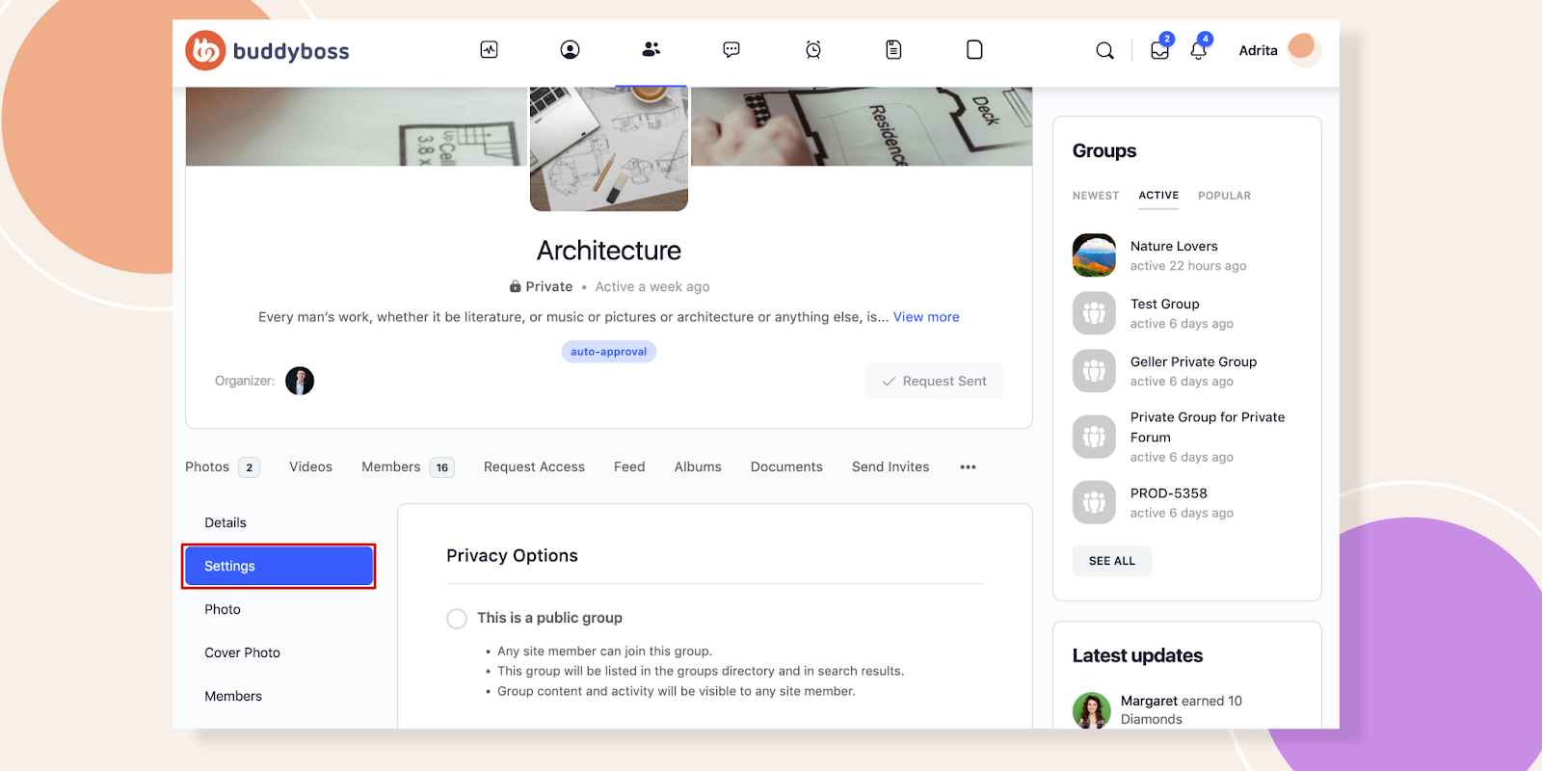Click Margaret's avatar in Latest updates

(1092, 710)
